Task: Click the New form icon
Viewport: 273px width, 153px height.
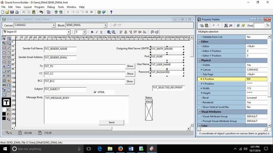Action: click(3, 12)
